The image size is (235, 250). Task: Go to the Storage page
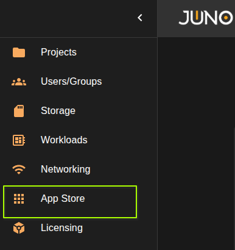click(x=58, y=110)
